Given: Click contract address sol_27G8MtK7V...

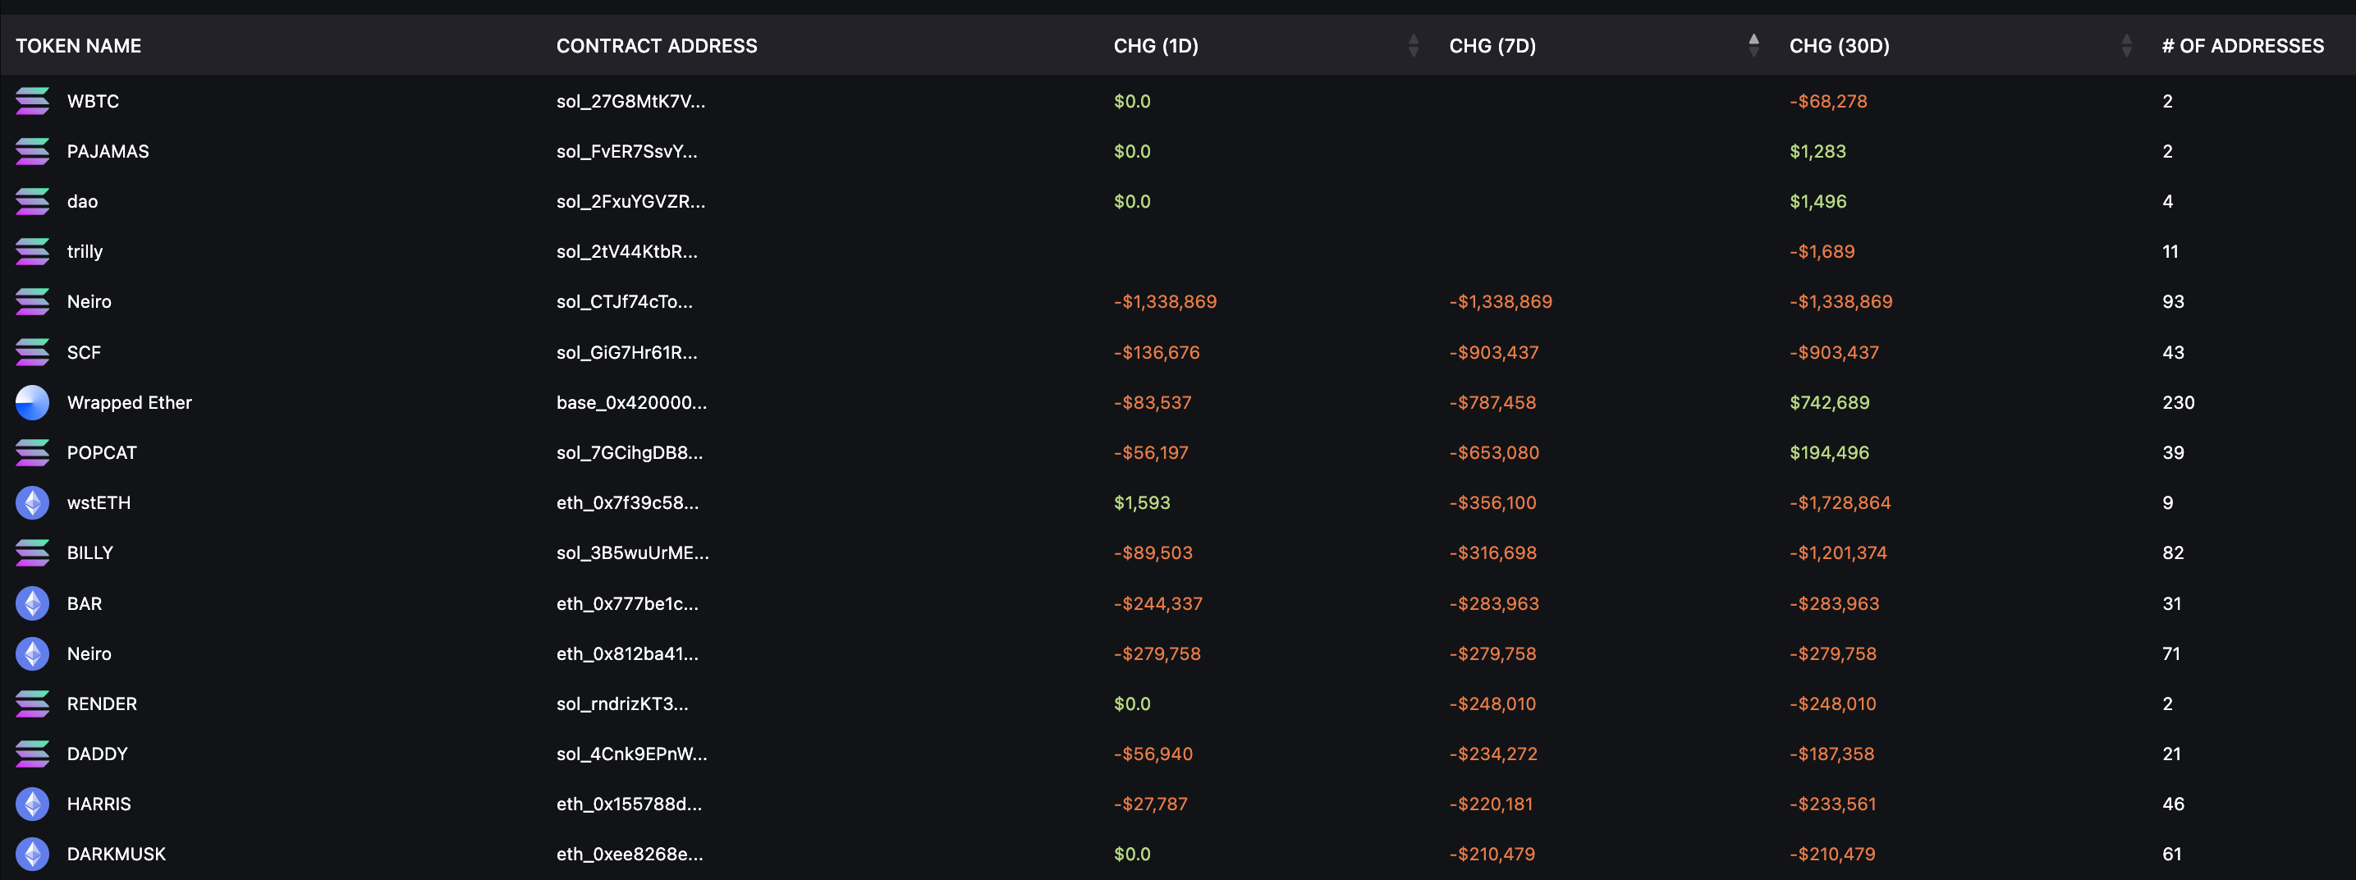Looking at the screenshot, I should (x=631, y=102).
